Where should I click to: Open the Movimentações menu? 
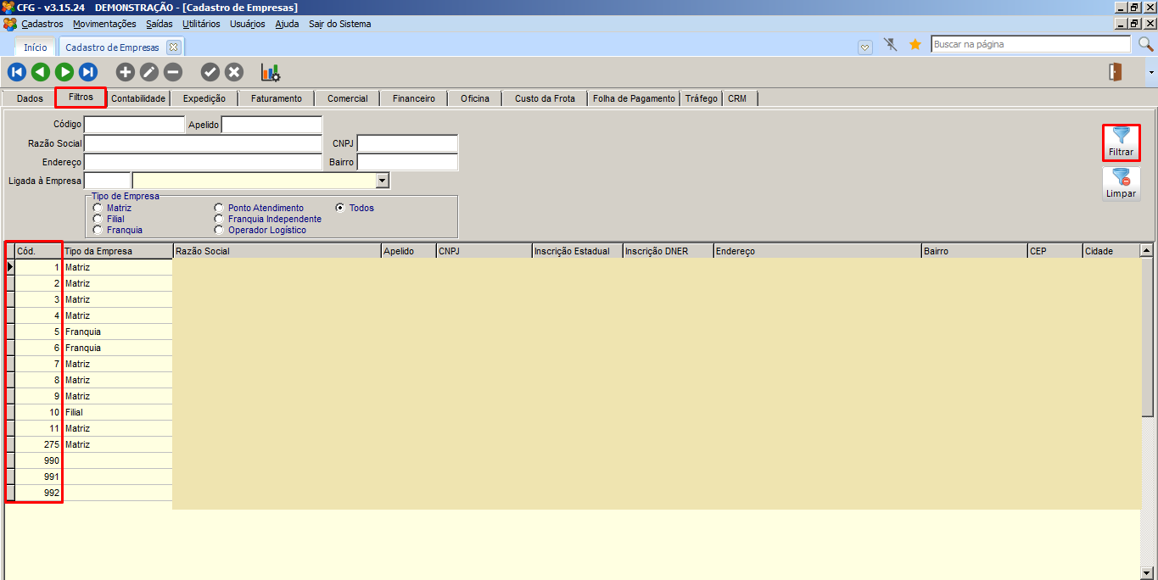pyautogui.click(x=104, y=24)
